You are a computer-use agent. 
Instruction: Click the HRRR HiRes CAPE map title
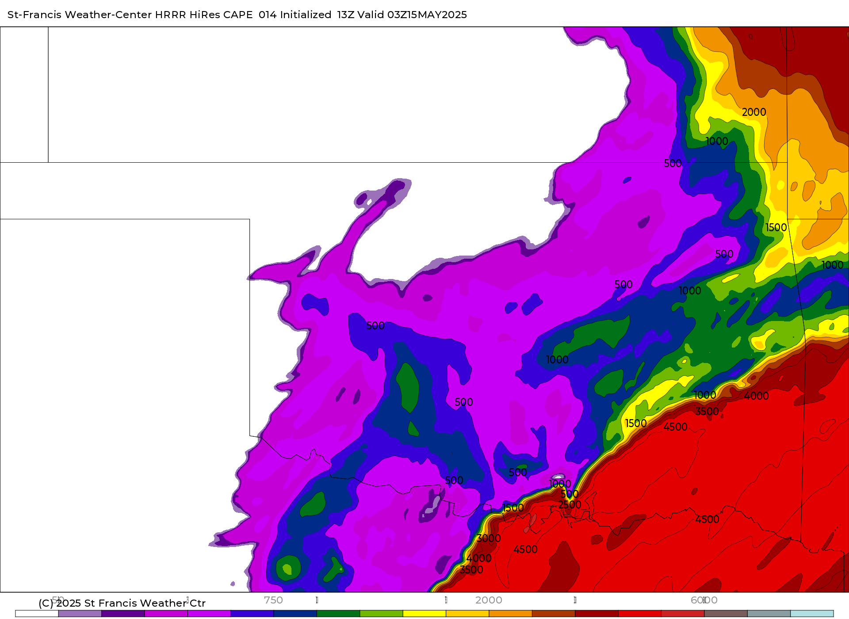point(237,15)
